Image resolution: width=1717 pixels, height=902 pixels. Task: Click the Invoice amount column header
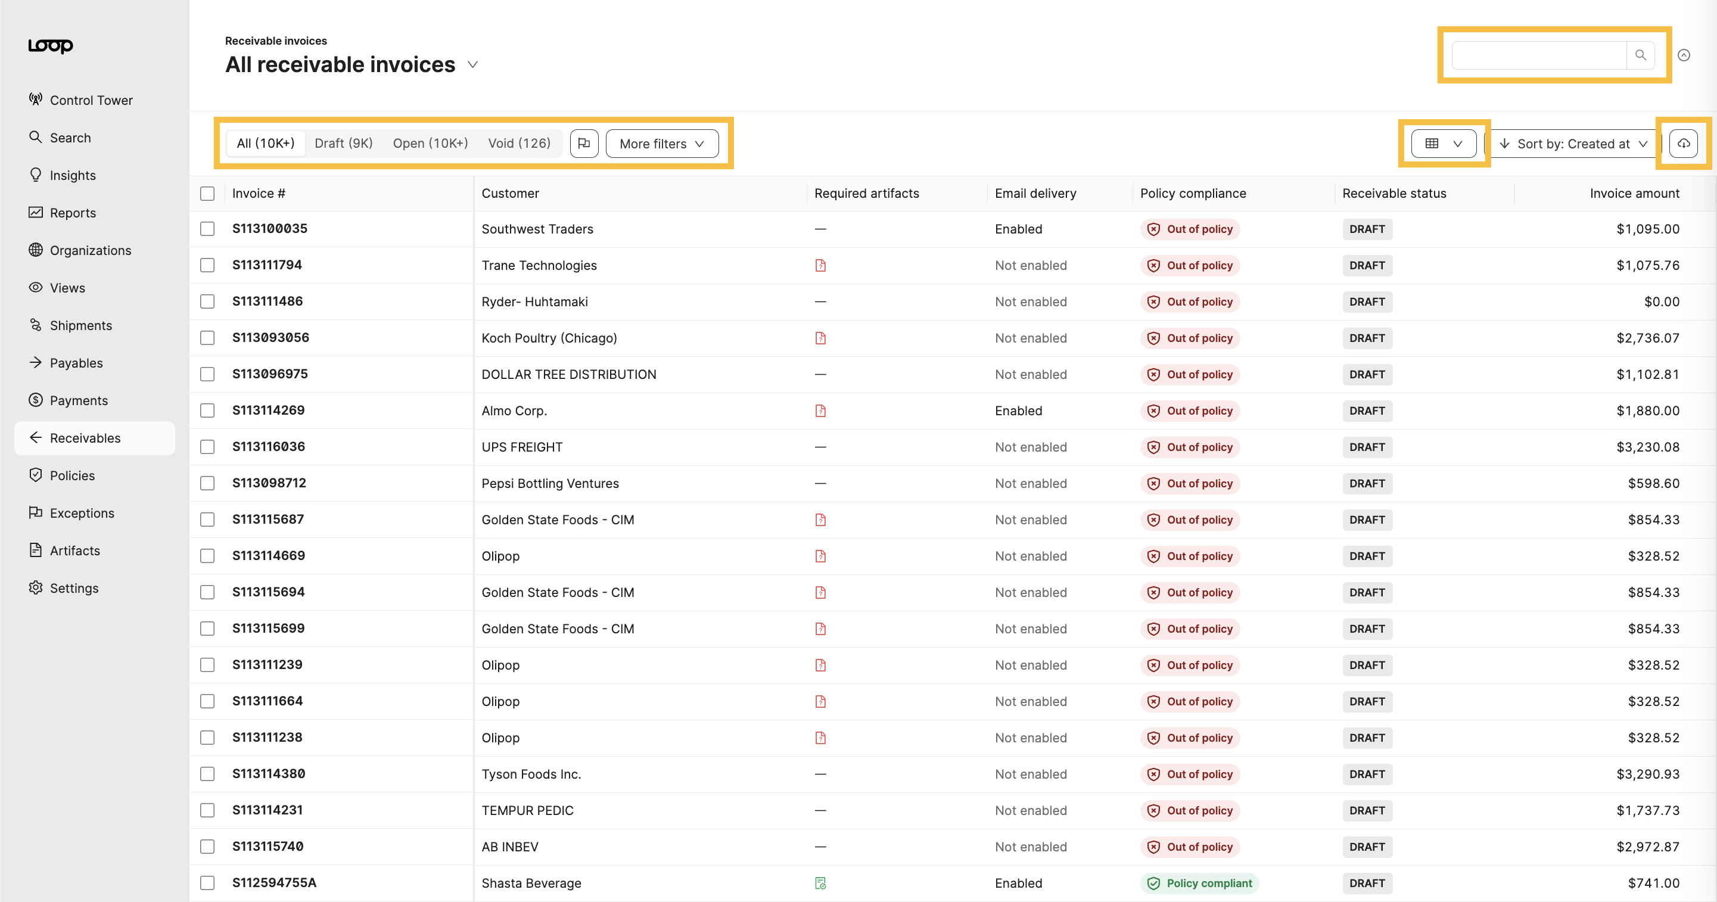pos(1634,194)
